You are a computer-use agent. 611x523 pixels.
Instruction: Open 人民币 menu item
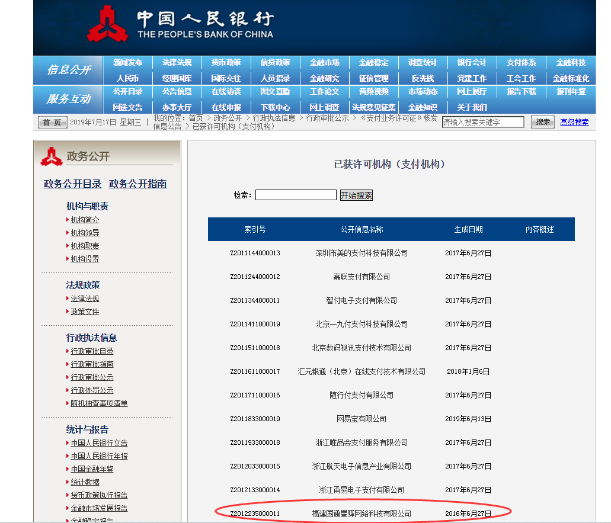[128, 78]
